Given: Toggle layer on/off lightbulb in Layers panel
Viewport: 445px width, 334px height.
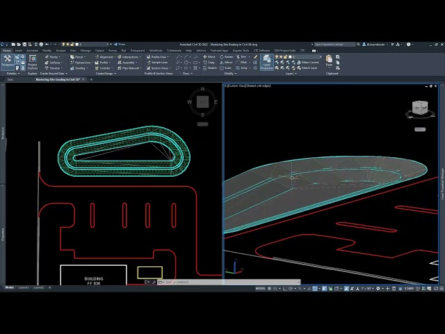Looking at the screenshot, I should [277, 57].
